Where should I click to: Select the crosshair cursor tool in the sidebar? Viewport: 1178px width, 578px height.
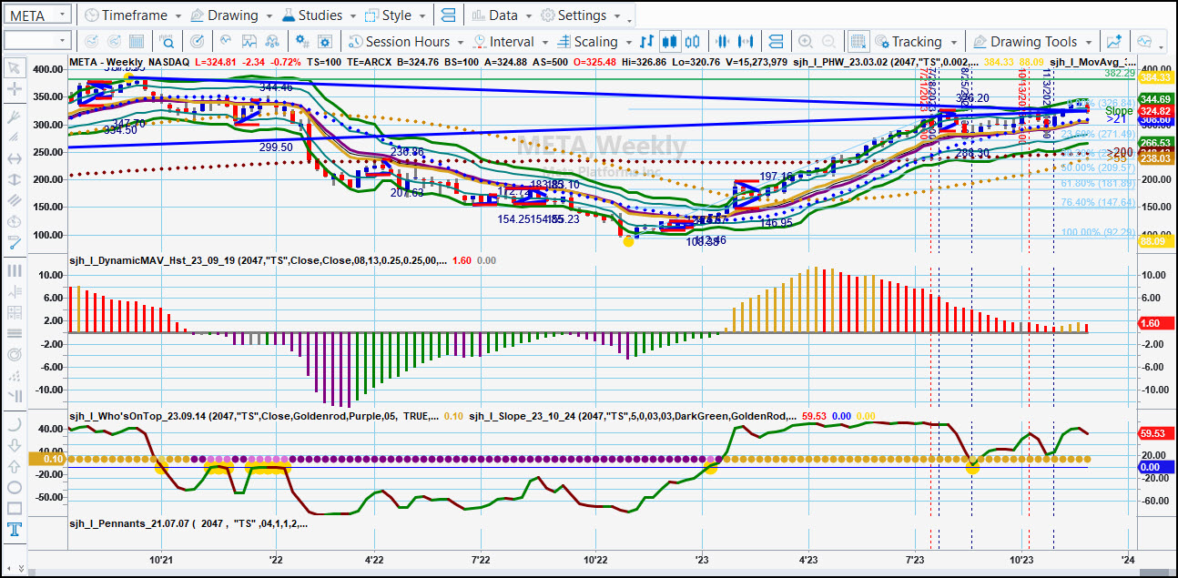(x=14, y=89)
